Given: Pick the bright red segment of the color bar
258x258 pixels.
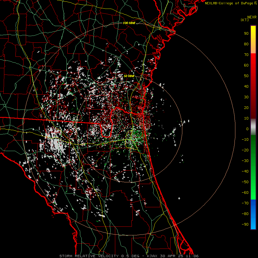Looking at the screenshot, I should (253, 60).
